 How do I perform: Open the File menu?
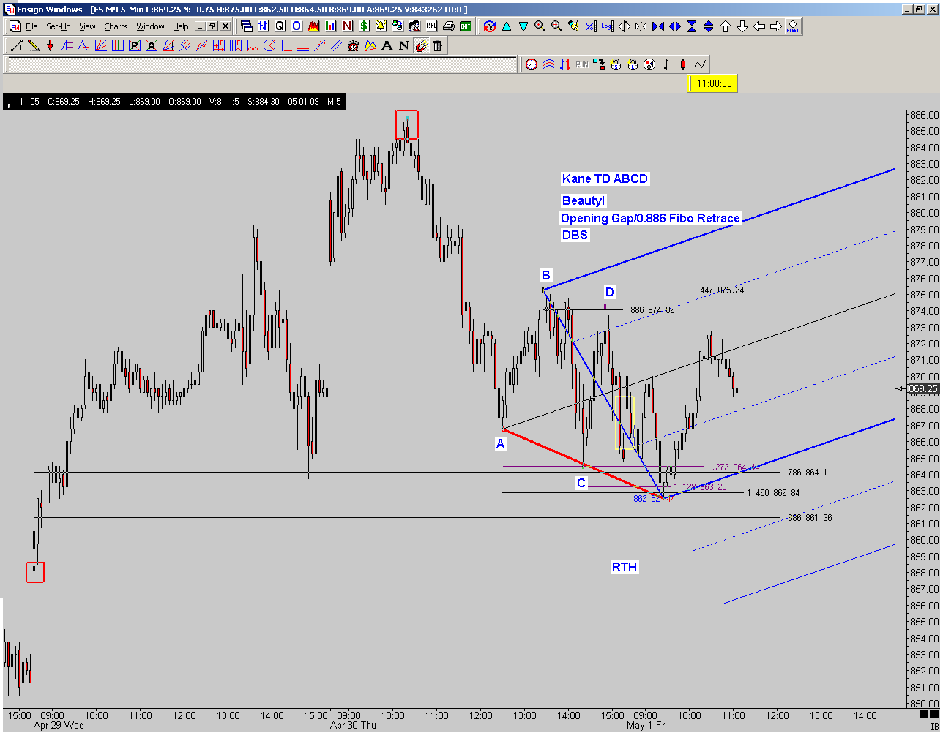[31, 26]
